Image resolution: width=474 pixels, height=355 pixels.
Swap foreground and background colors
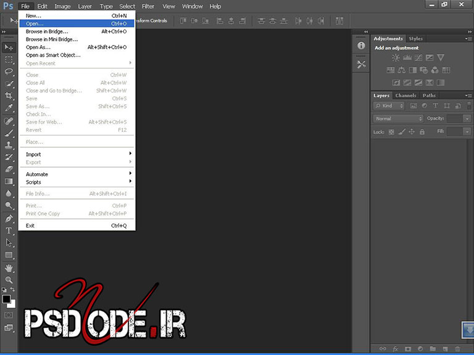(13, 289)
